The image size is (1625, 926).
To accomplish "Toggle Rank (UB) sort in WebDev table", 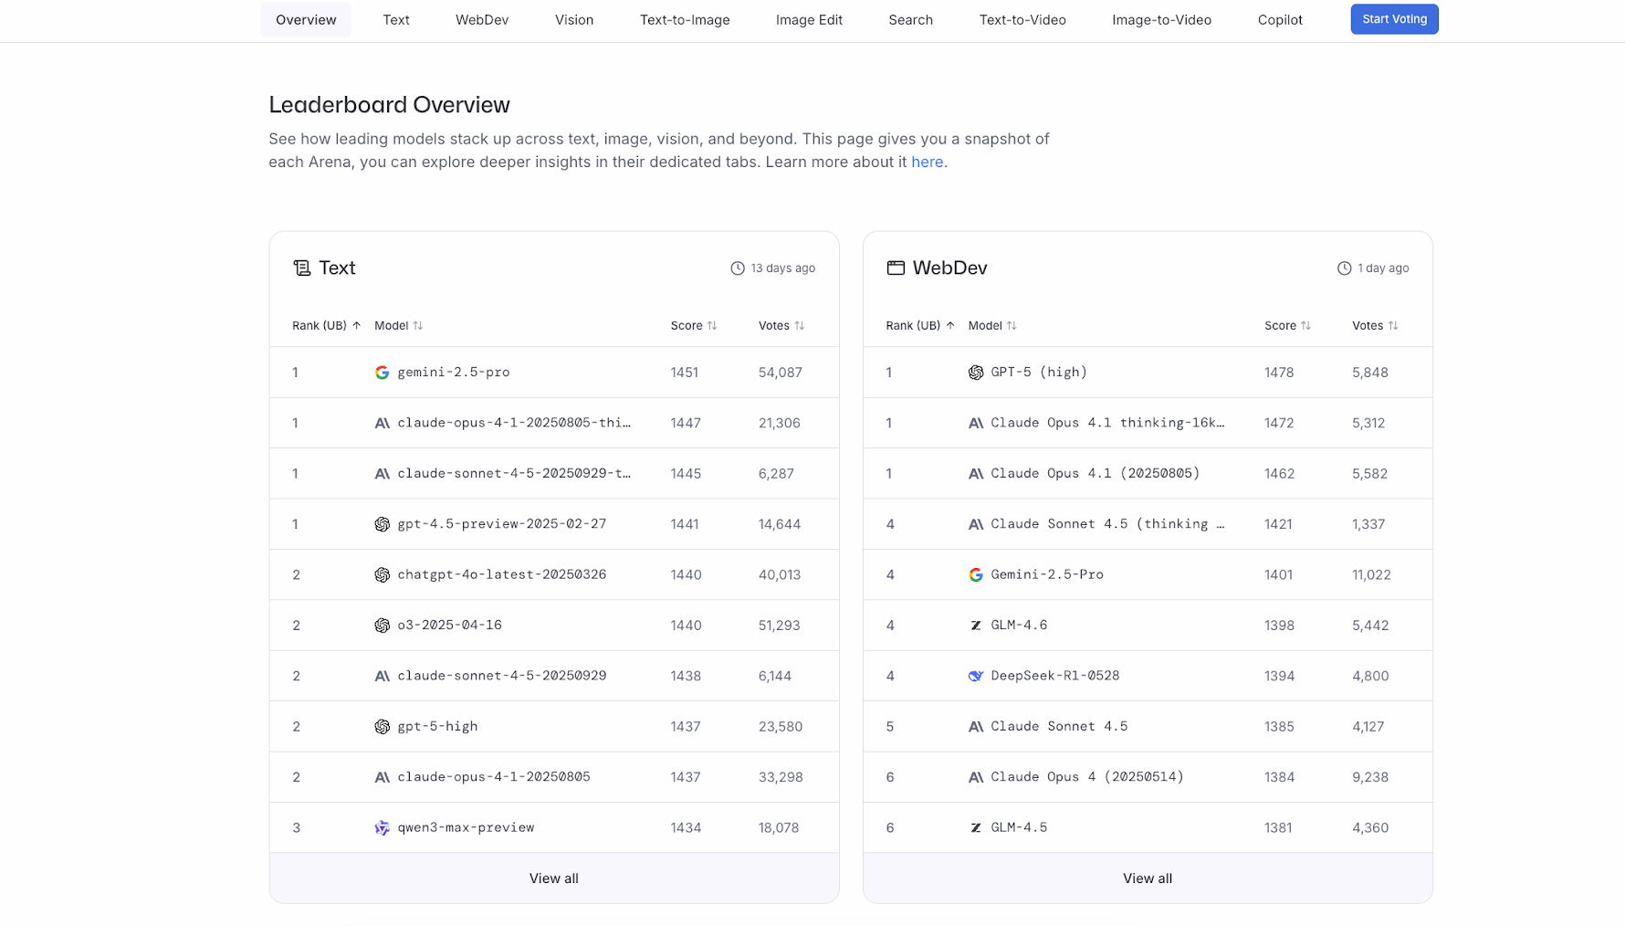I will [920, 326].
